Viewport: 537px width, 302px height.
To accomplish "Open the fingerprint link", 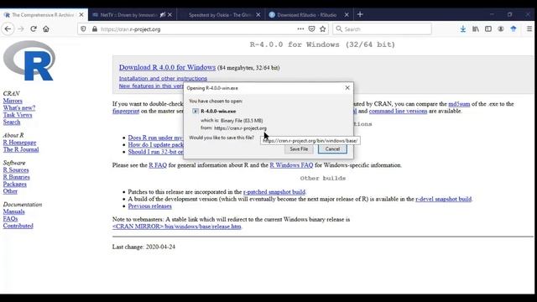I will click(126, 111).
